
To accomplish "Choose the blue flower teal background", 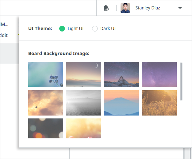I will coord(46,75).
